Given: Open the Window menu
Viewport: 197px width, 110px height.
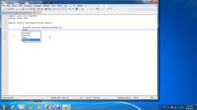Looking at the screenshot, I should click(x=80, y=6).
